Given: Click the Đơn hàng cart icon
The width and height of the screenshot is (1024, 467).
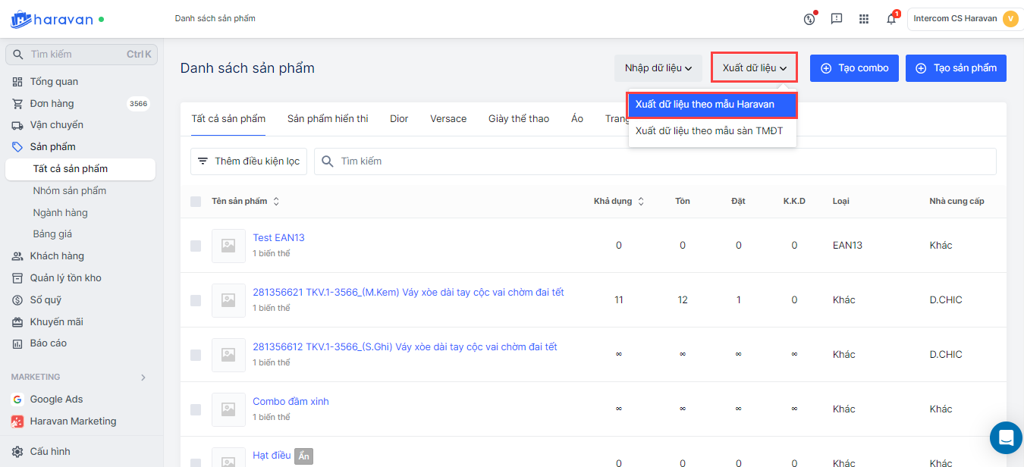Looking at the screenshot, I should point(17,104).
